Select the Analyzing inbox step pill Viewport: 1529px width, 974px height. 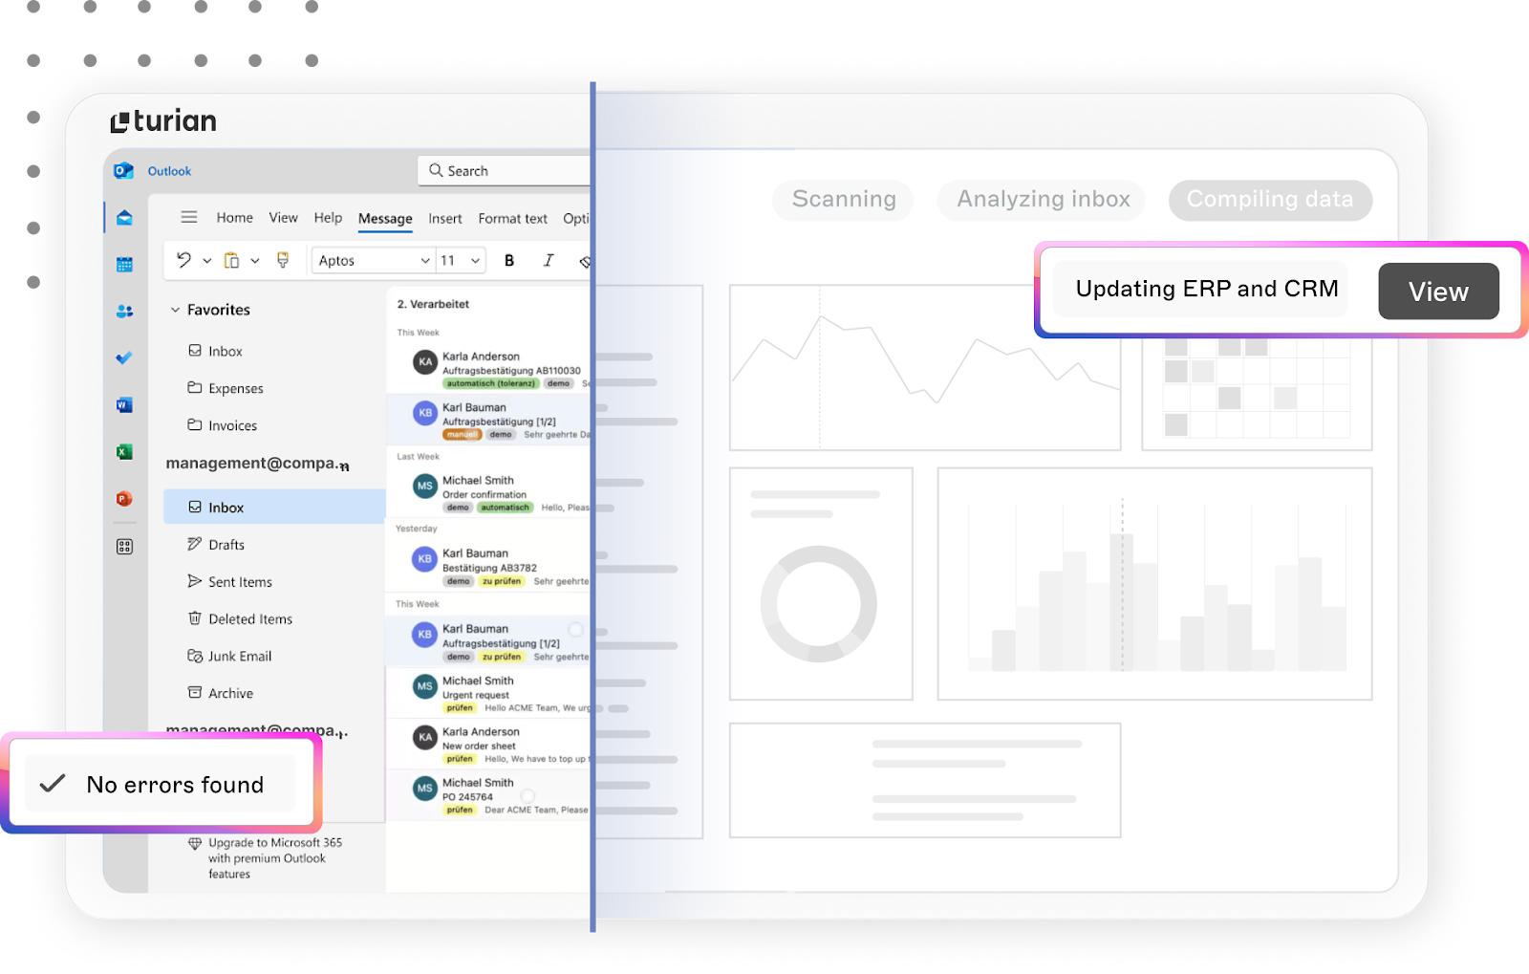[1043, 200]
